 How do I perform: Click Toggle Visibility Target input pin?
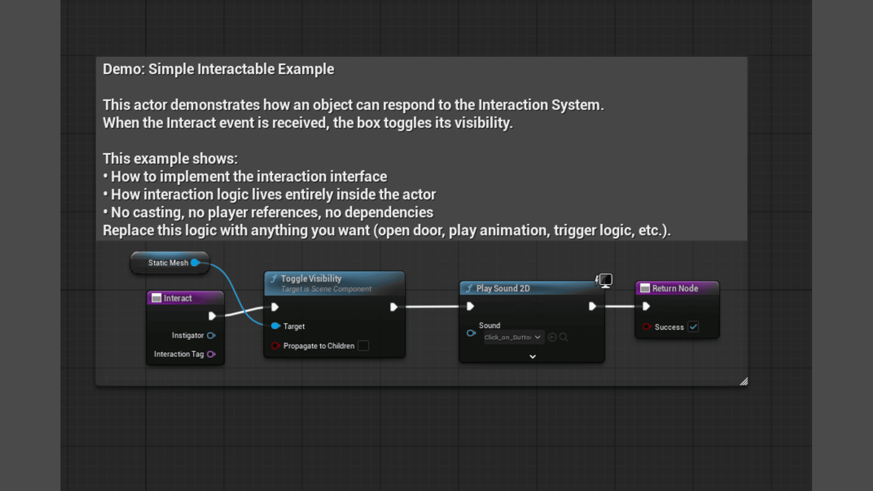pos(275,326)
